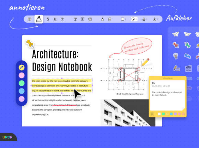
Task: Select the light bulb sticker
Action: [176, 56]
